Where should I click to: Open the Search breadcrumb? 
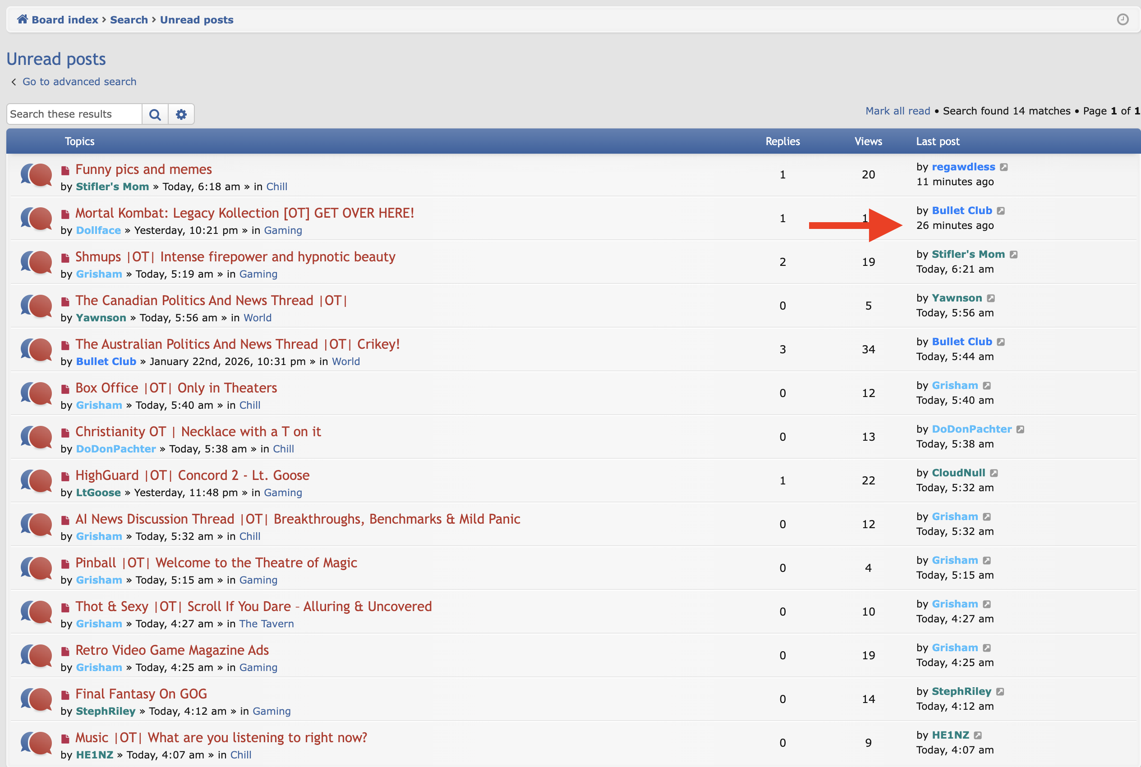tap(129, 19)
